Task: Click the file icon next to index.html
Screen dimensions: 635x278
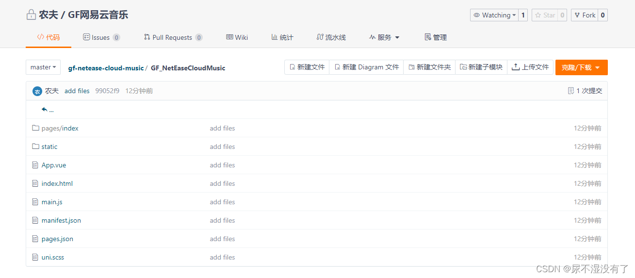Action: coord(35,183)
